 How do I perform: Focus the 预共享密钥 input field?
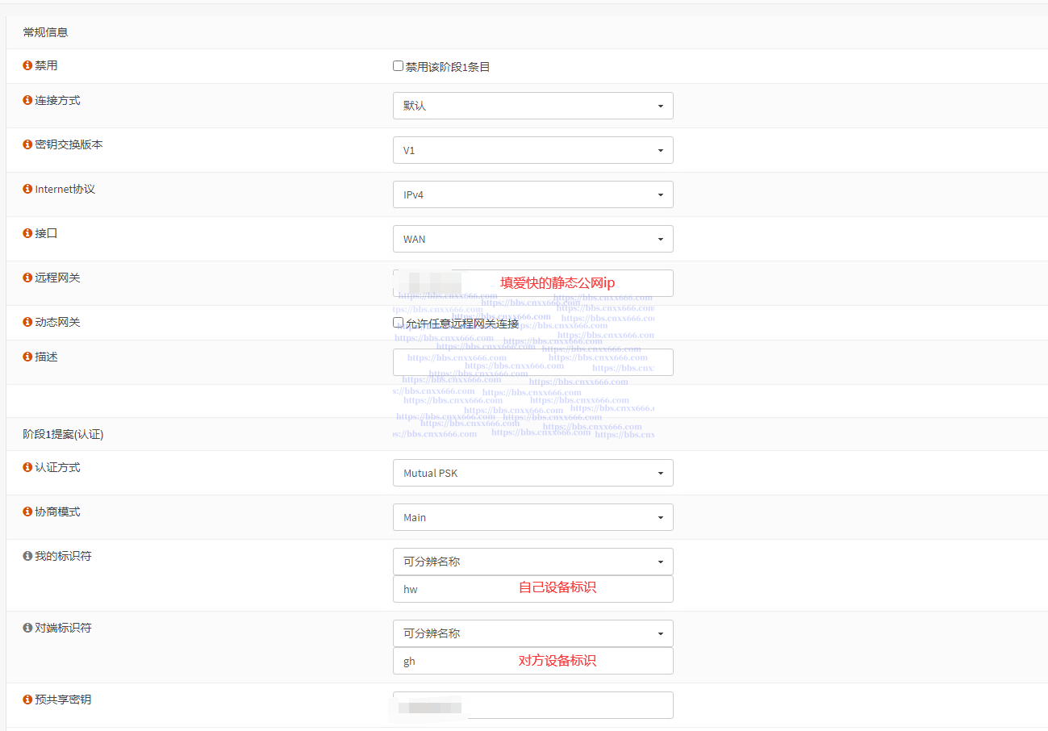[x=532, y=705]
